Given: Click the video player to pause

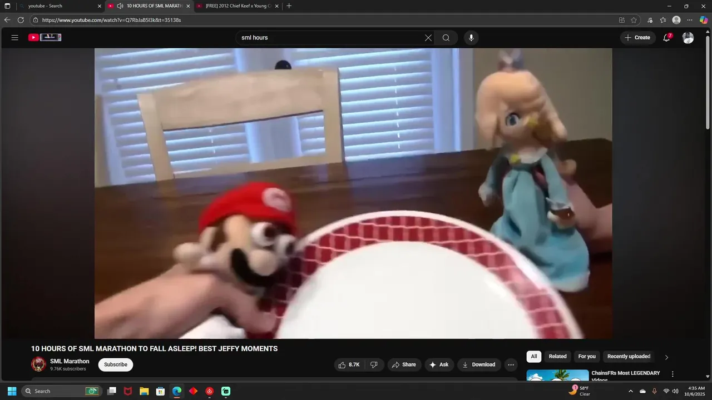Looking at the screenshot, I should pos(353,193).
